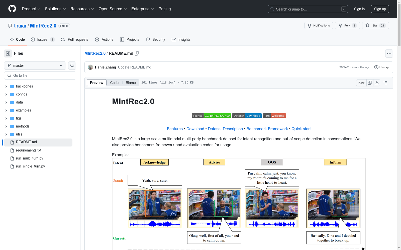
Task: Click the Pricing link
Action: pyautogui.click(x=165, y=9)
